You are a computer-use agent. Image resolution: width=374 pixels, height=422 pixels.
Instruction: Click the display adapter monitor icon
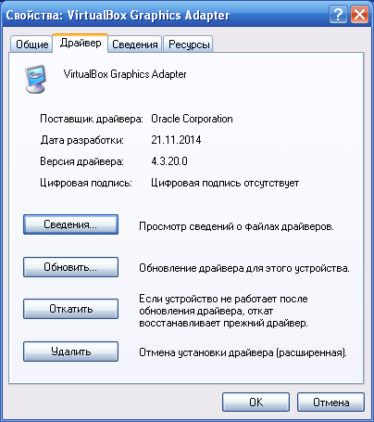pyautogui.click(x=35, y=79)
